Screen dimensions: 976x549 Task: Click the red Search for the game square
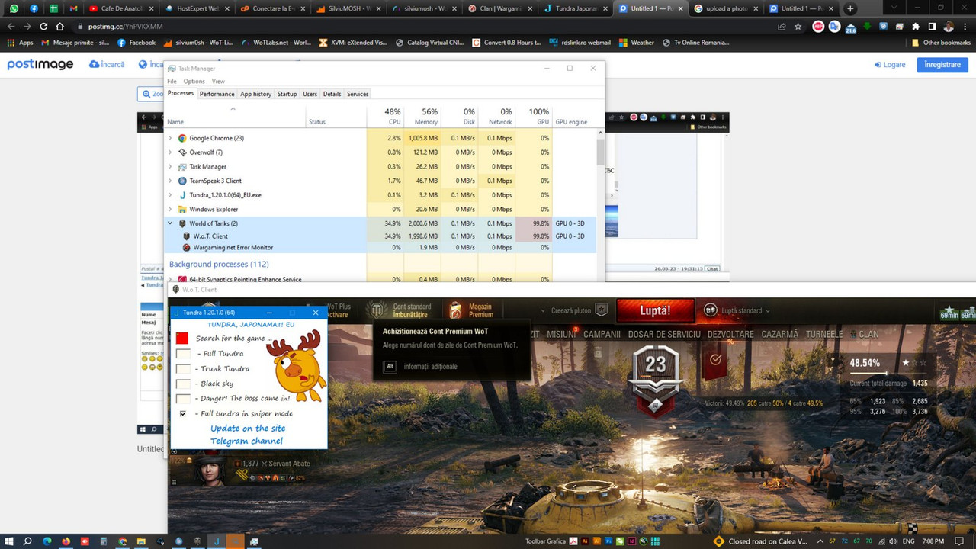181,338
